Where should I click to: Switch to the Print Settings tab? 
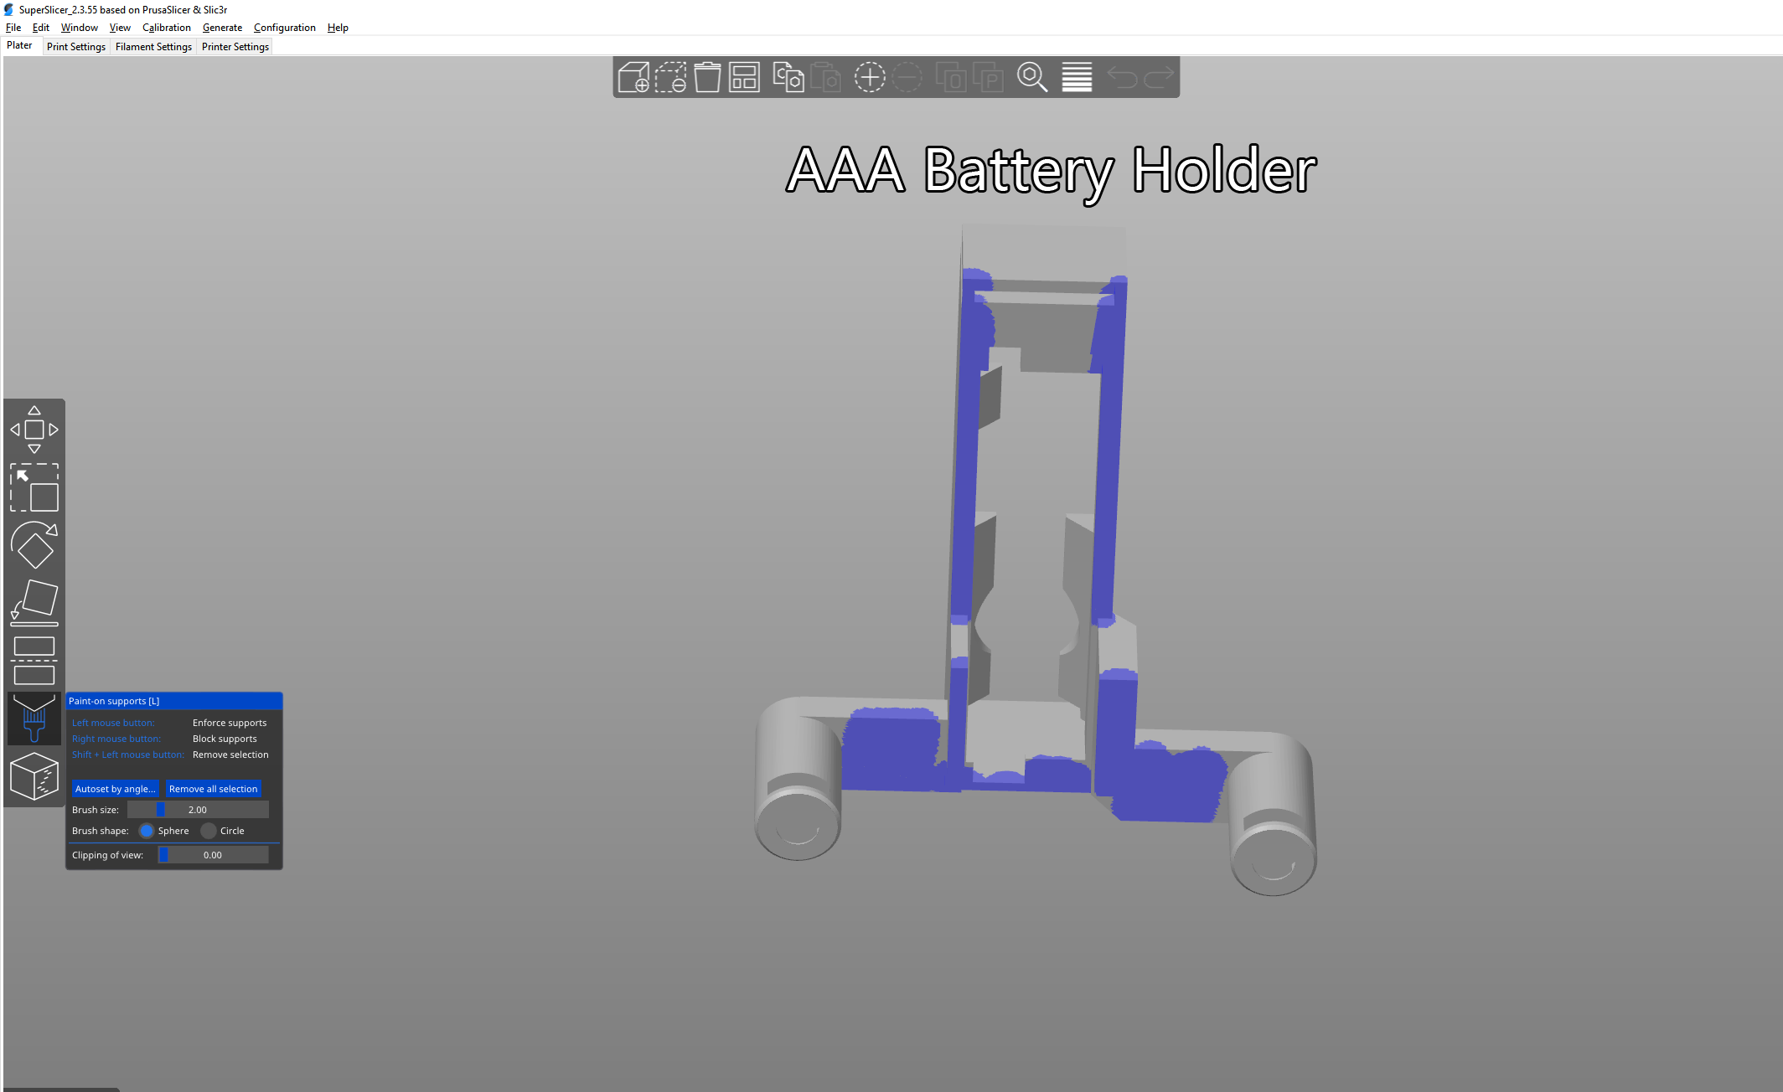(x=75, y=46)
